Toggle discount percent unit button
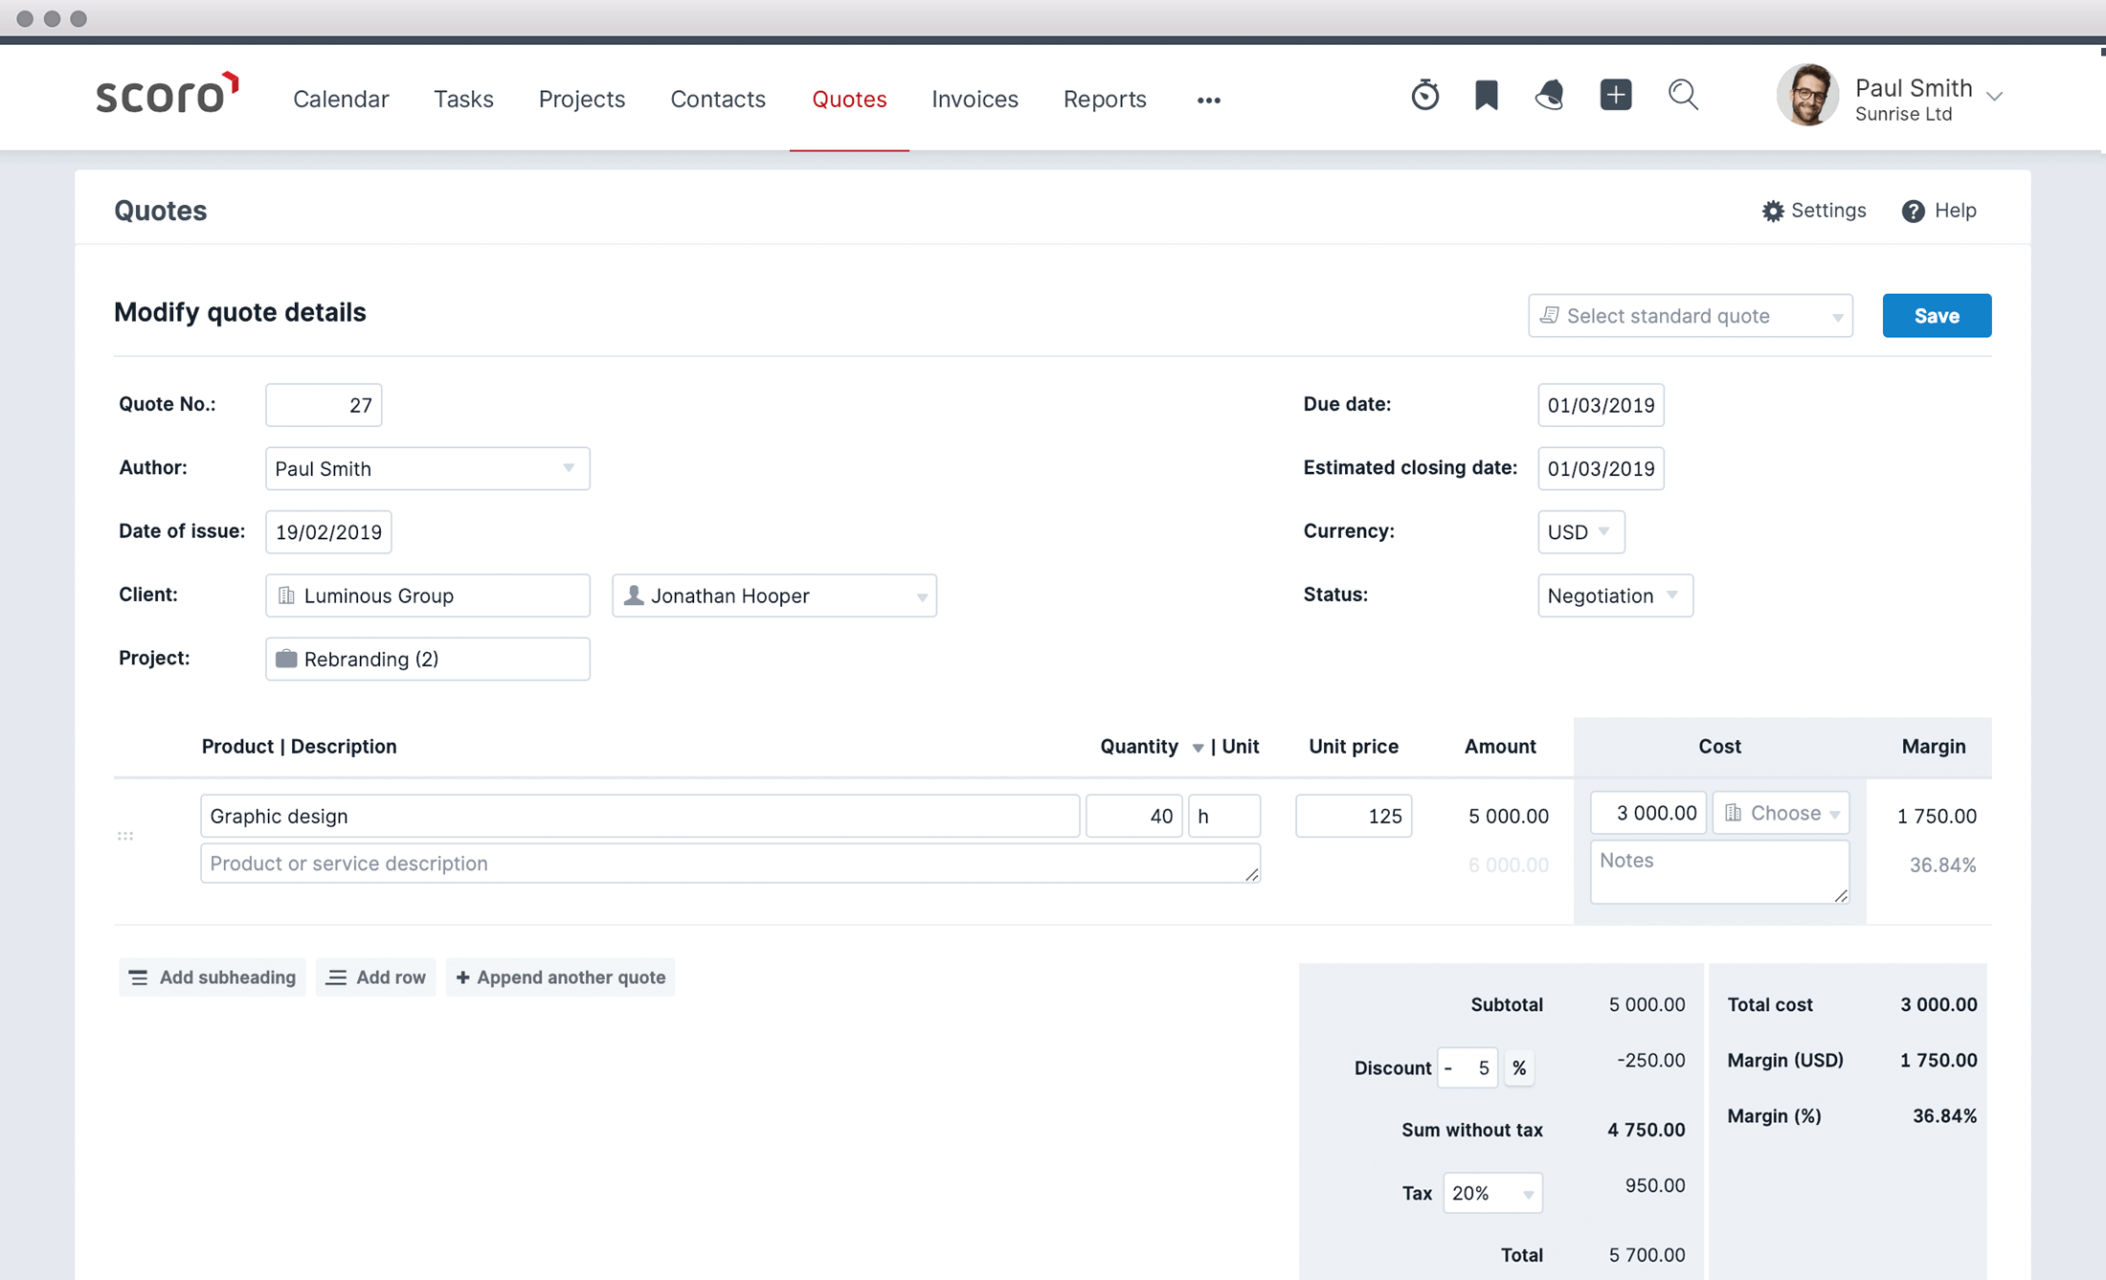The image size is (2106, 1280). [1519, 1068]
